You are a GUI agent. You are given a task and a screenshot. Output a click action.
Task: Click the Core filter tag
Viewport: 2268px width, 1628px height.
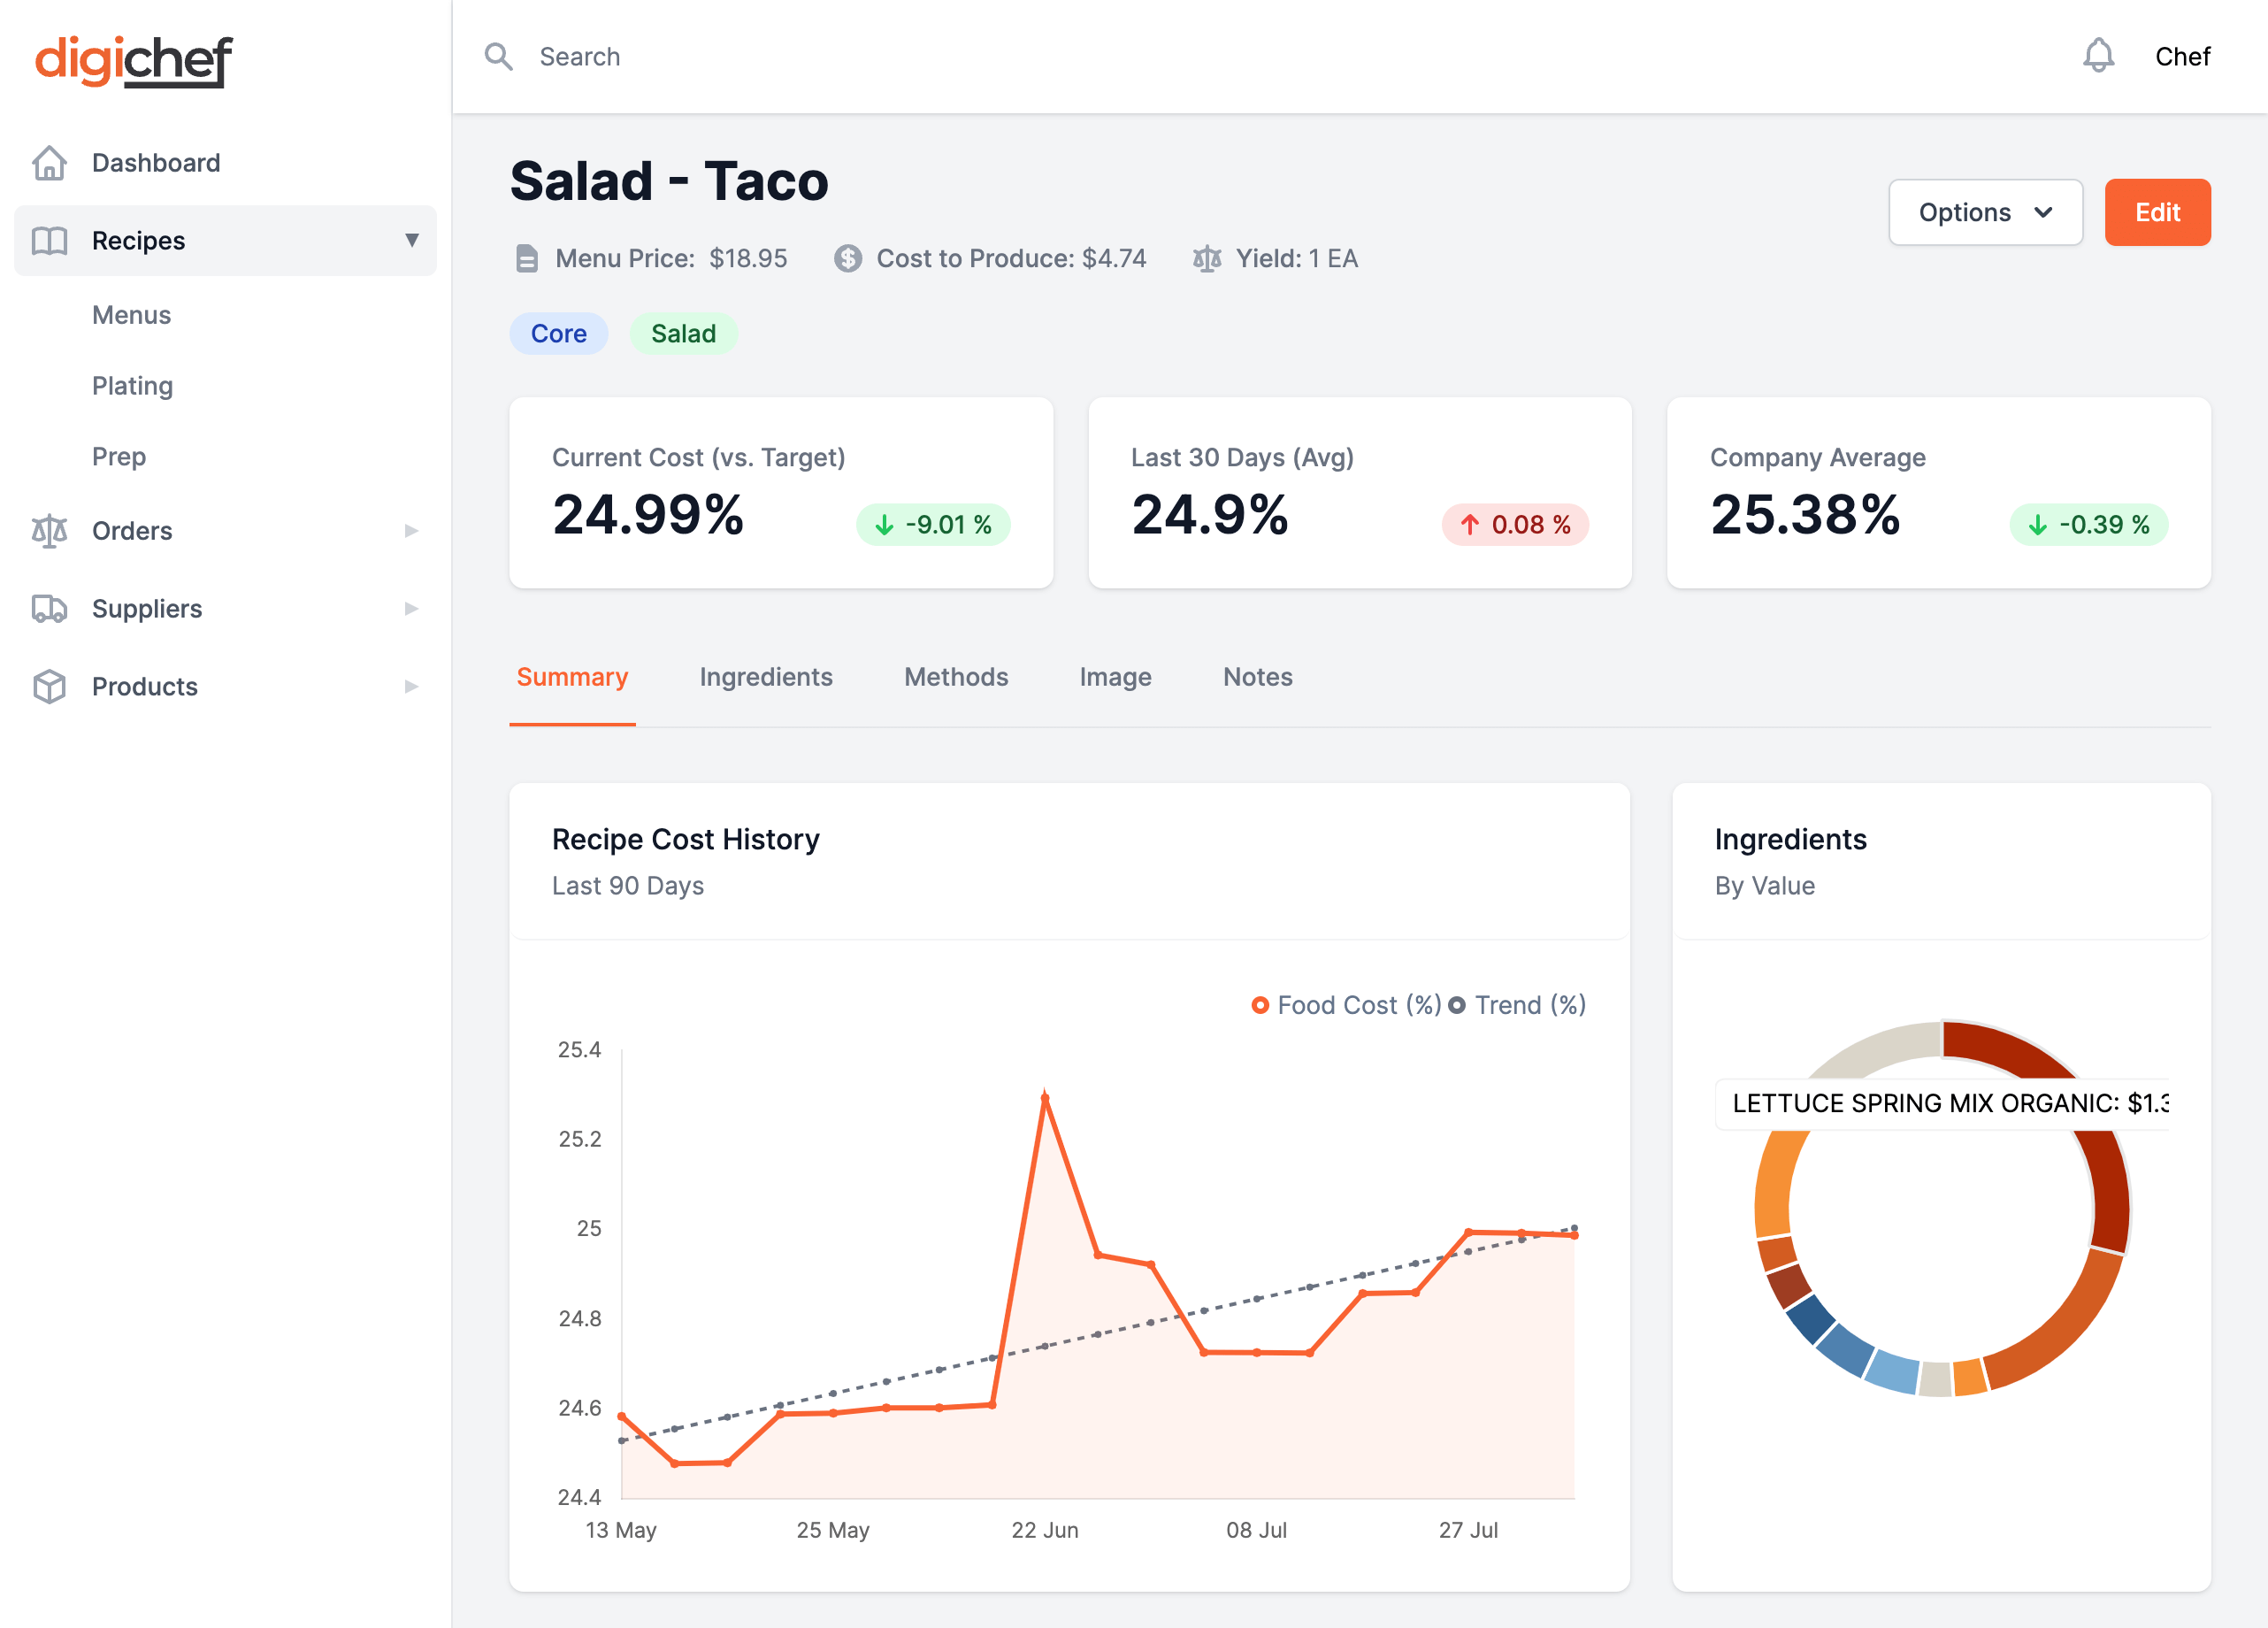coord(558,333)
